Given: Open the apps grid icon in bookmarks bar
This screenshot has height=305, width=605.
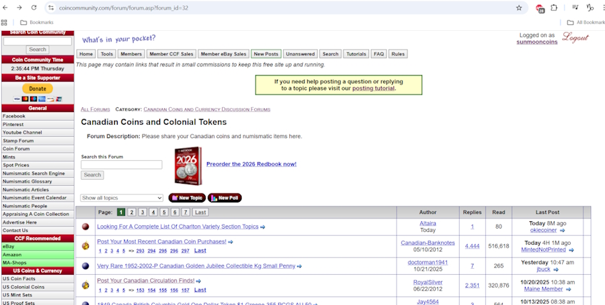Looking at the screenshot, I should (4, 22).
